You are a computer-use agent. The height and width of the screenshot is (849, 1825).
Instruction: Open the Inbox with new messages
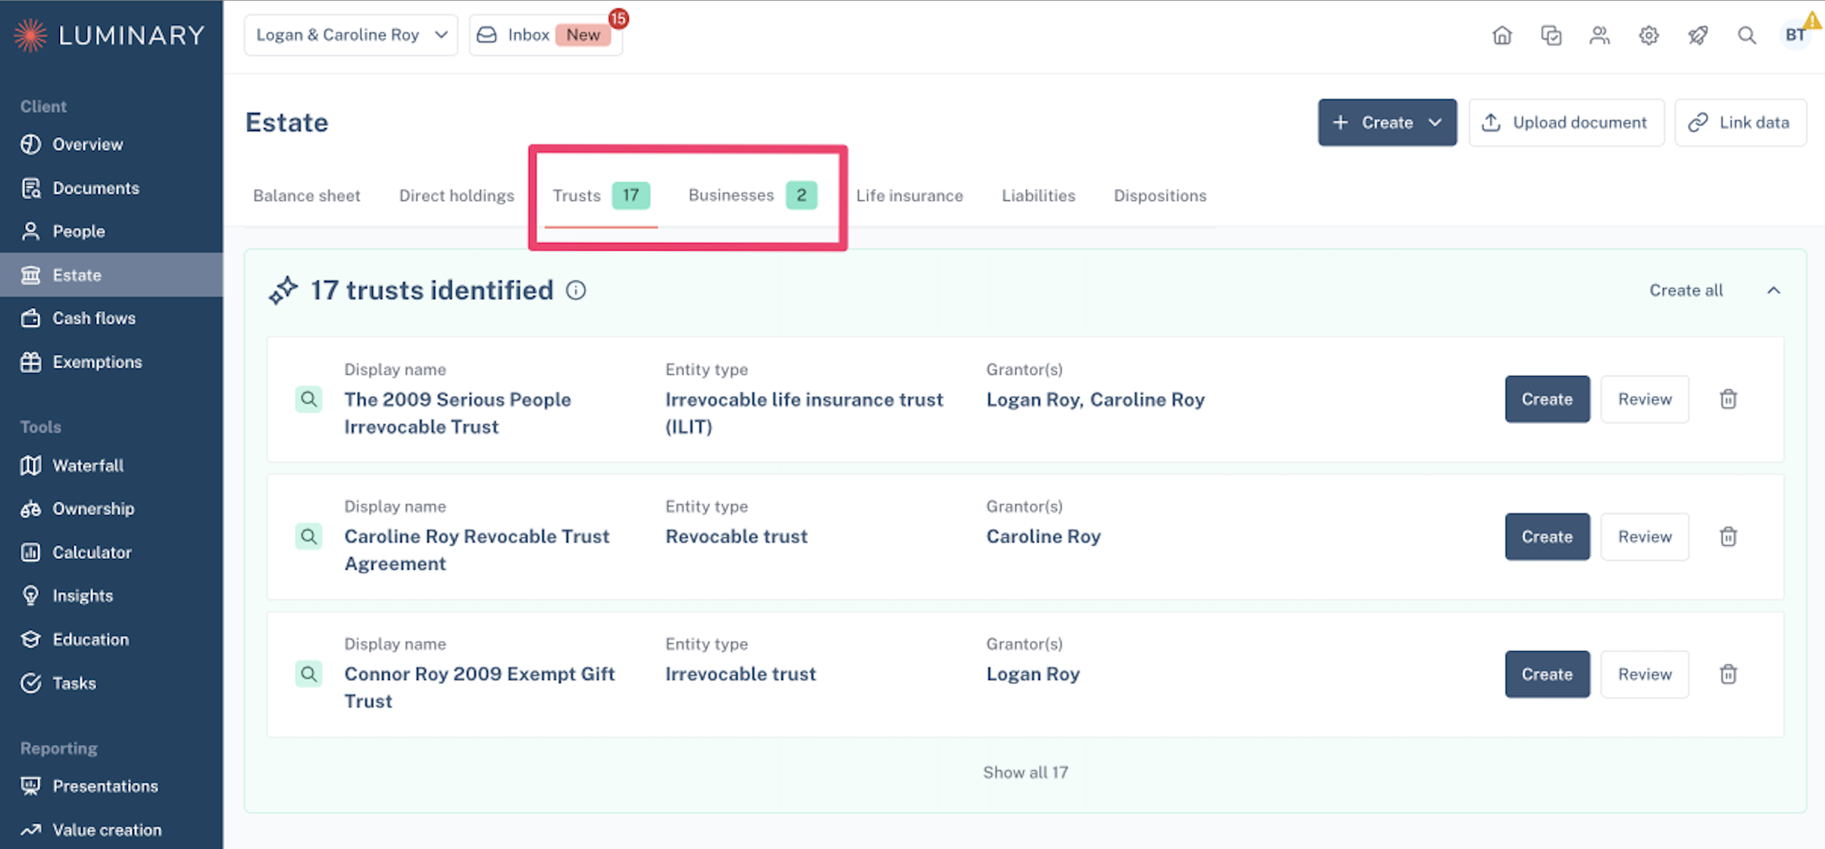pyautogui.click(x=545, y=35)
